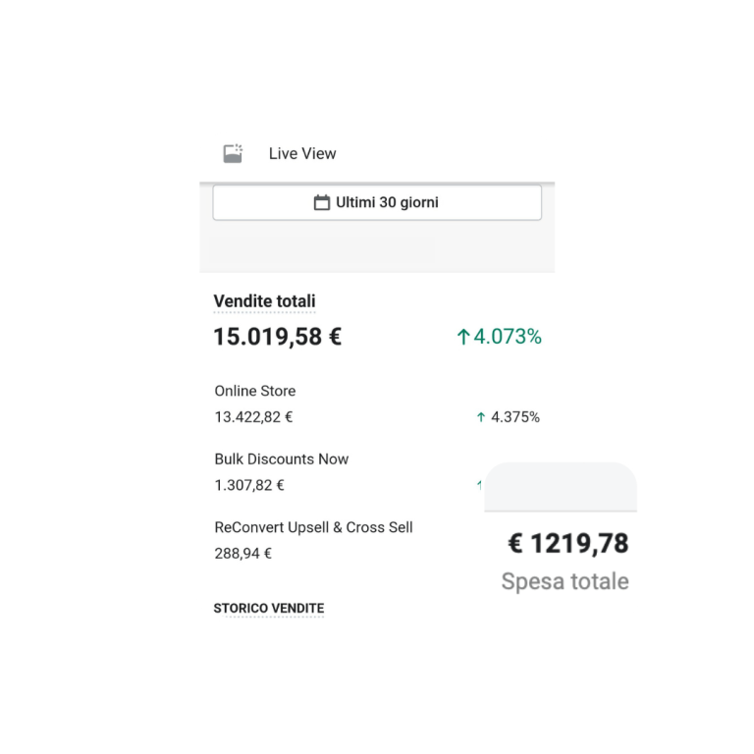Click the green arrow beside 4.073%
This screenshot has width=754, height=754.
point(463,337)
